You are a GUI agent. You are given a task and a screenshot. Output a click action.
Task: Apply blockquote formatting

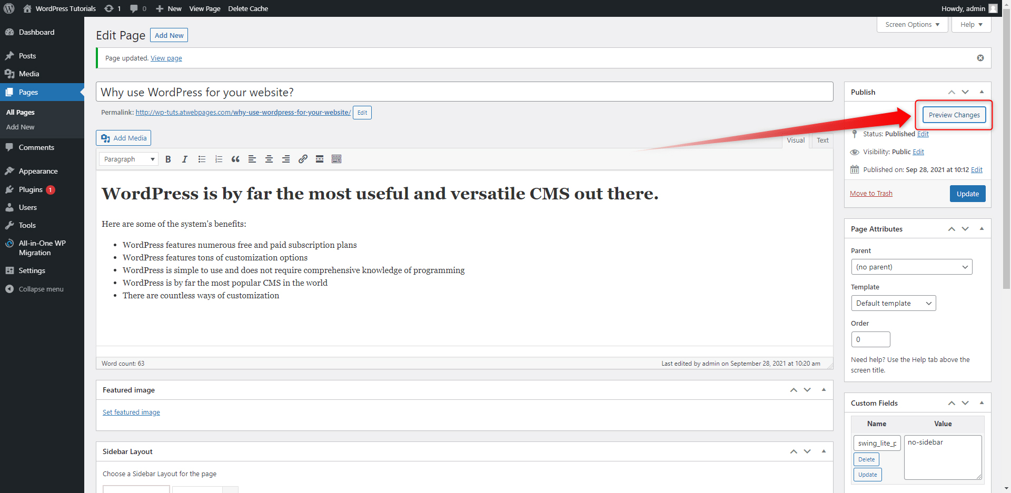[235, 159]
